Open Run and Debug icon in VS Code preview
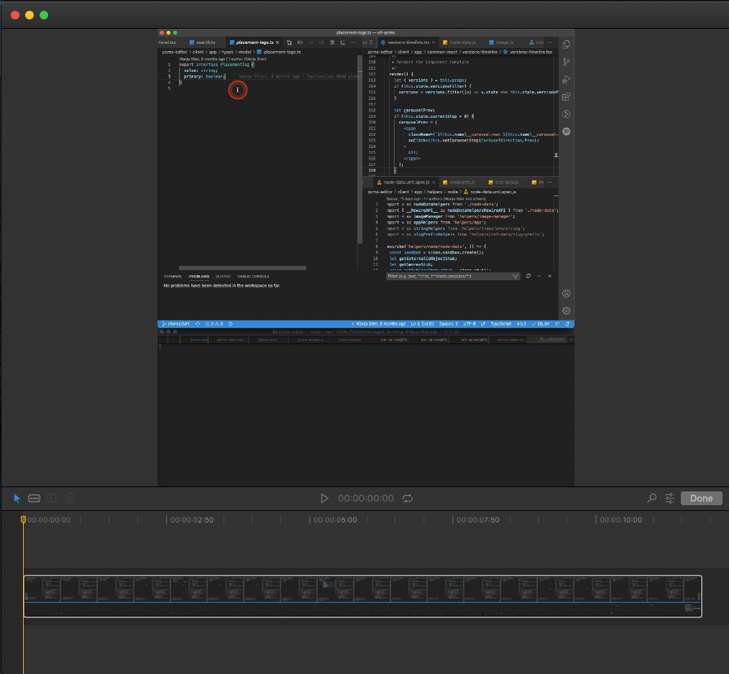The height and width of the screenshot is (674, 729). 566,80
